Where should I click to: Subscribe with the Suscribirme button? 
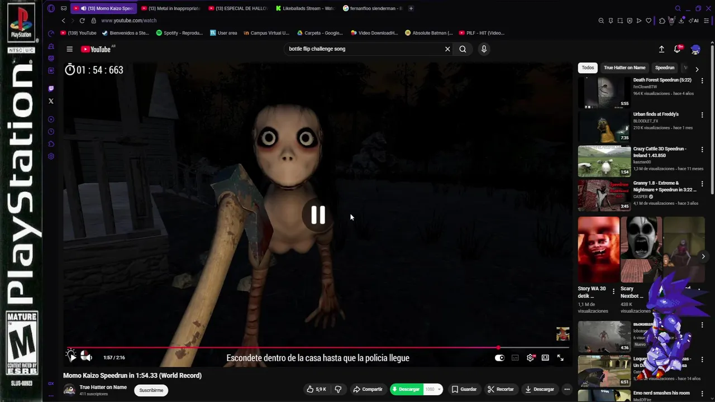(151, 390)
